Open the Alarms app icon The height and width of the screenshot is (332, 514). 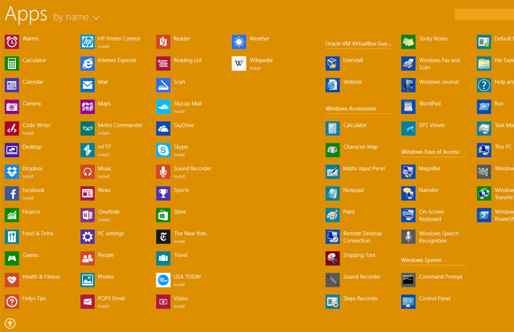click(12, 42)
